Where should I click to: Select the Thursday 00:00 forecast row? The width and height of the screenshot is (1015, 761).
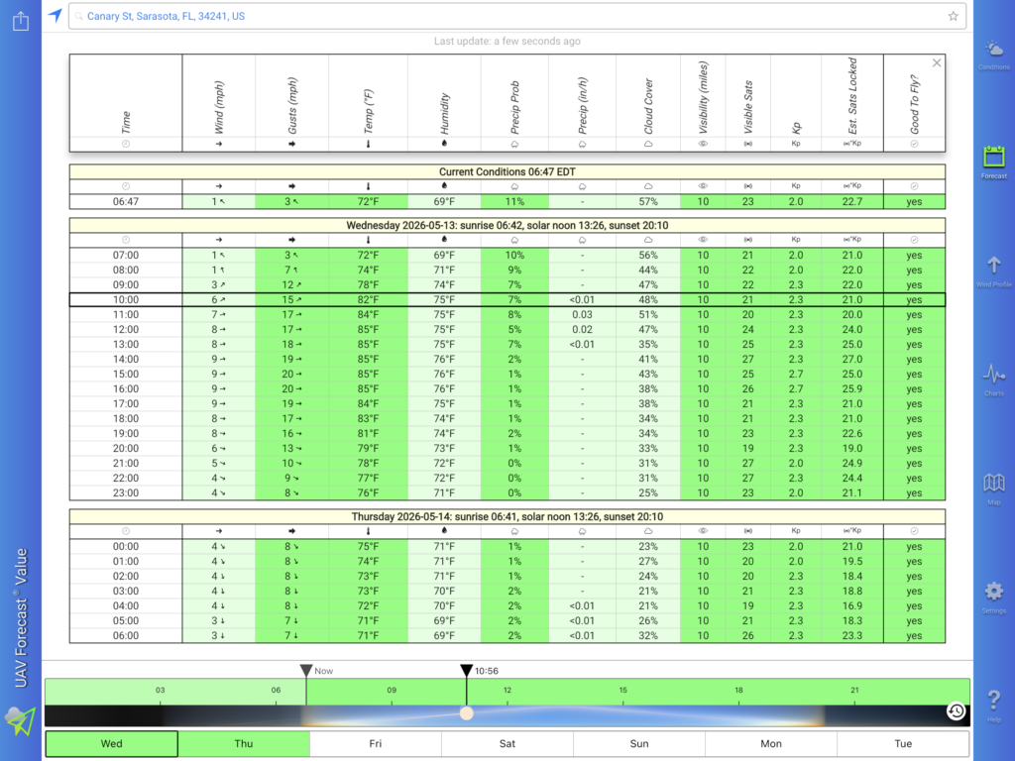pyautogui.click(x=507, y=546)
